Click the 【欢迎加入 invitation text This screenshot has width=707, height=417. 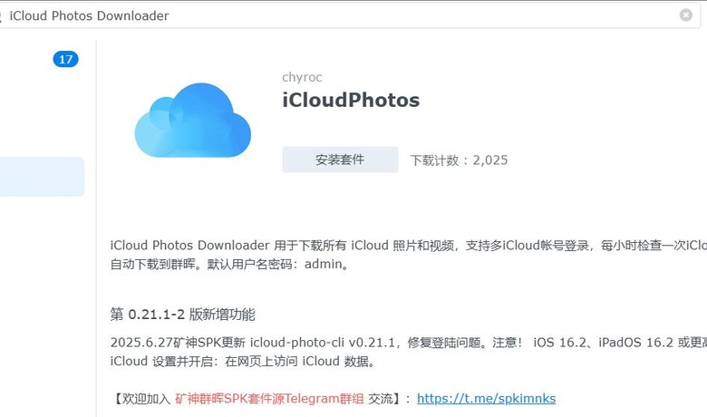click(x=141, y=399)
